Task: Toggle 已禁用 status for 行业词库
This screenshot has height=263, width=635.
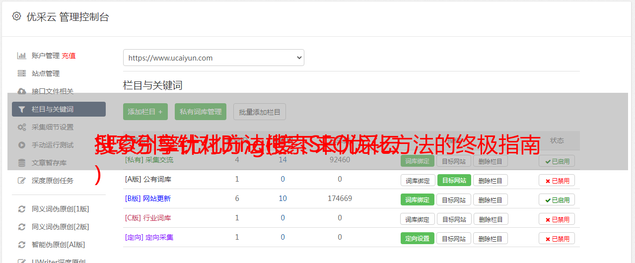Action: coord(557,219)
